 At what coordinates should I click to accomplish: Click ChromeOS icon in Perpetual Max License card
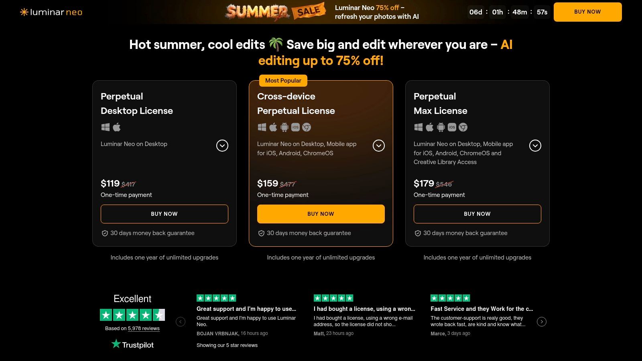(x=463, y=127)
